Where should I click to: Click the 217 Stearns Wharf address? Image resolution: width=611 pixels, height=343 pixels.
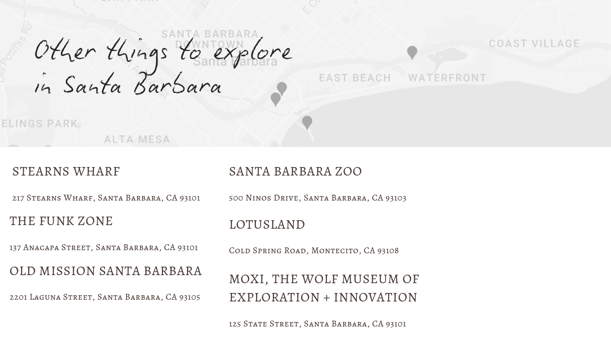point(106,198)
